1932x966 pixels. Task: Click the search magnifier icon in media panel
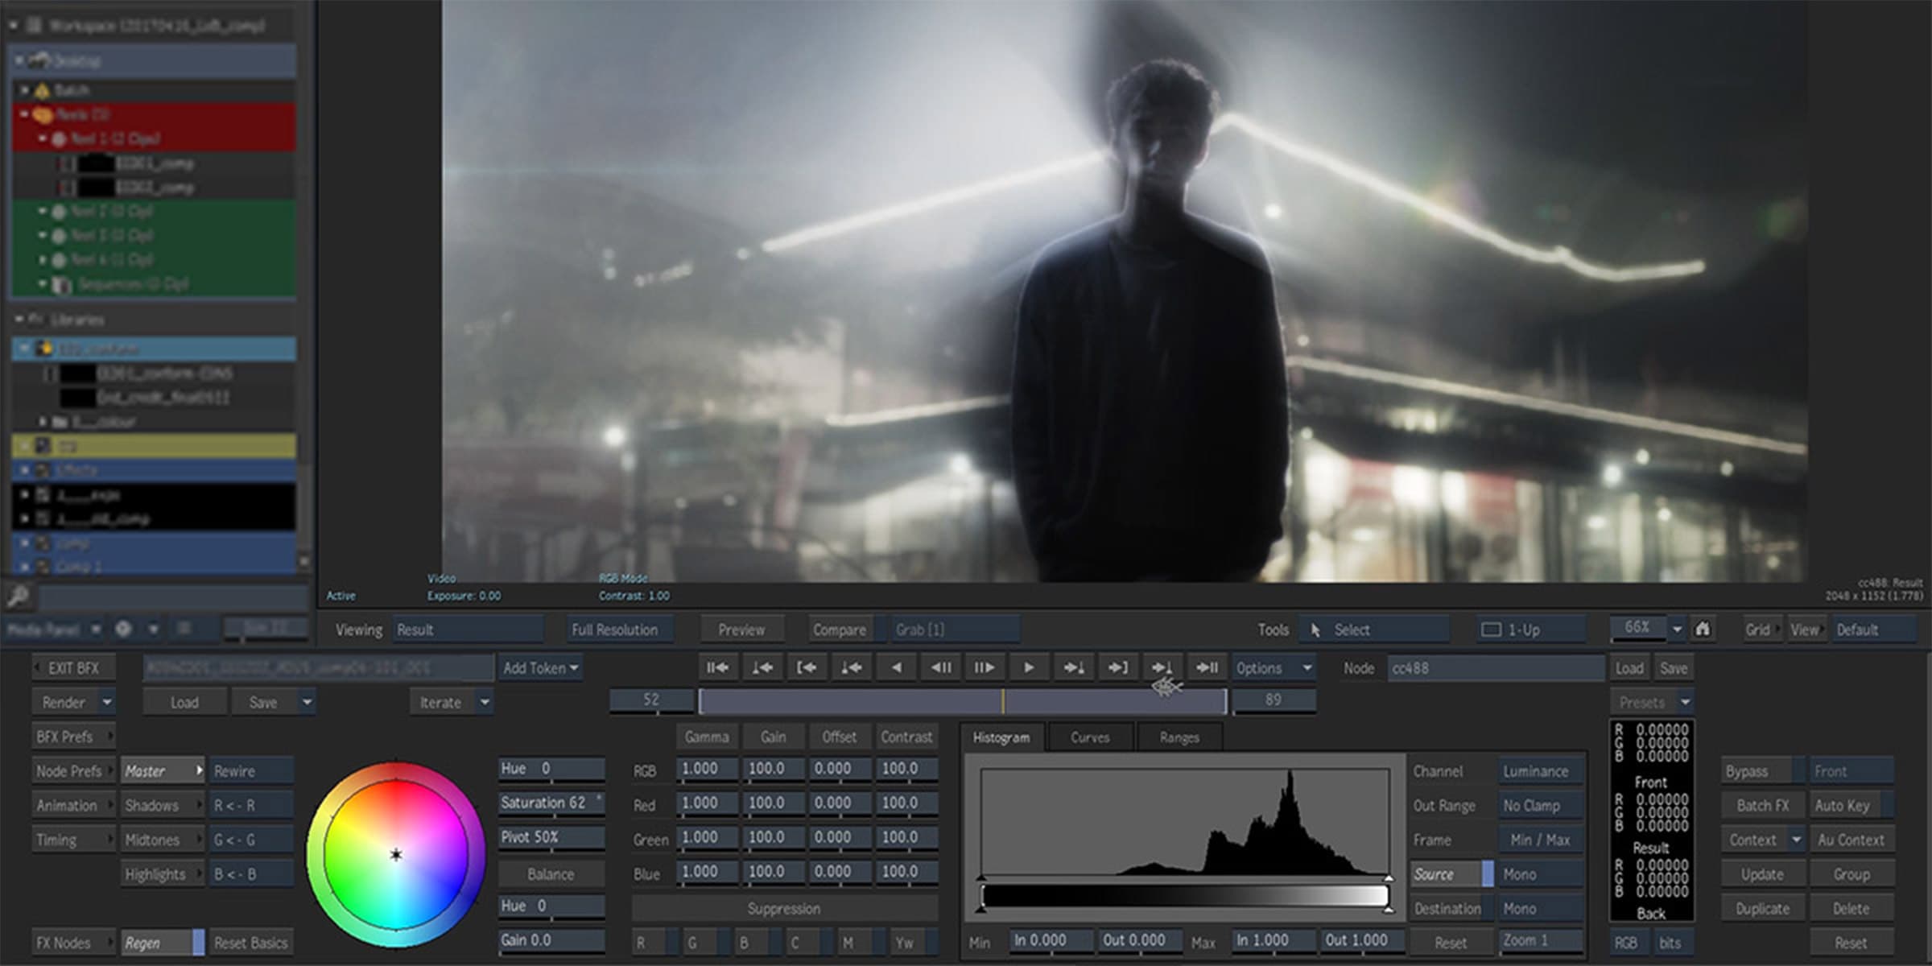[18, 597]
